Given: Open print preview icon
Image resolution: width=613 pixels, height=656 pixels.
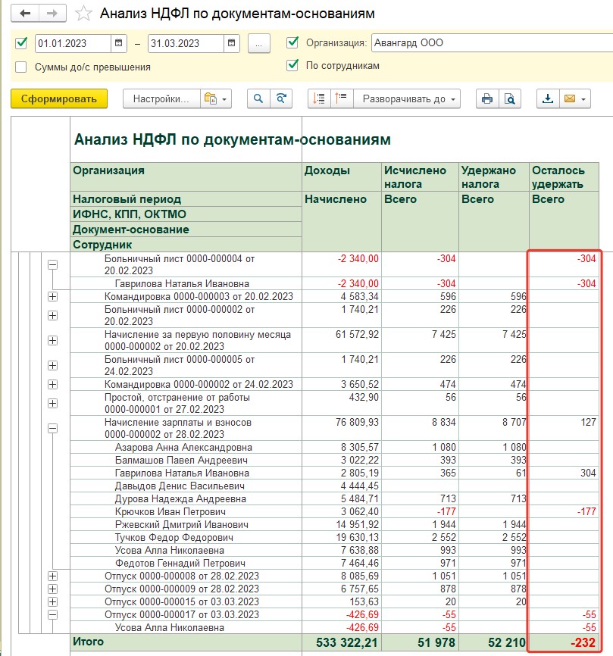Looking at the screenshot, I should point(510,99).
